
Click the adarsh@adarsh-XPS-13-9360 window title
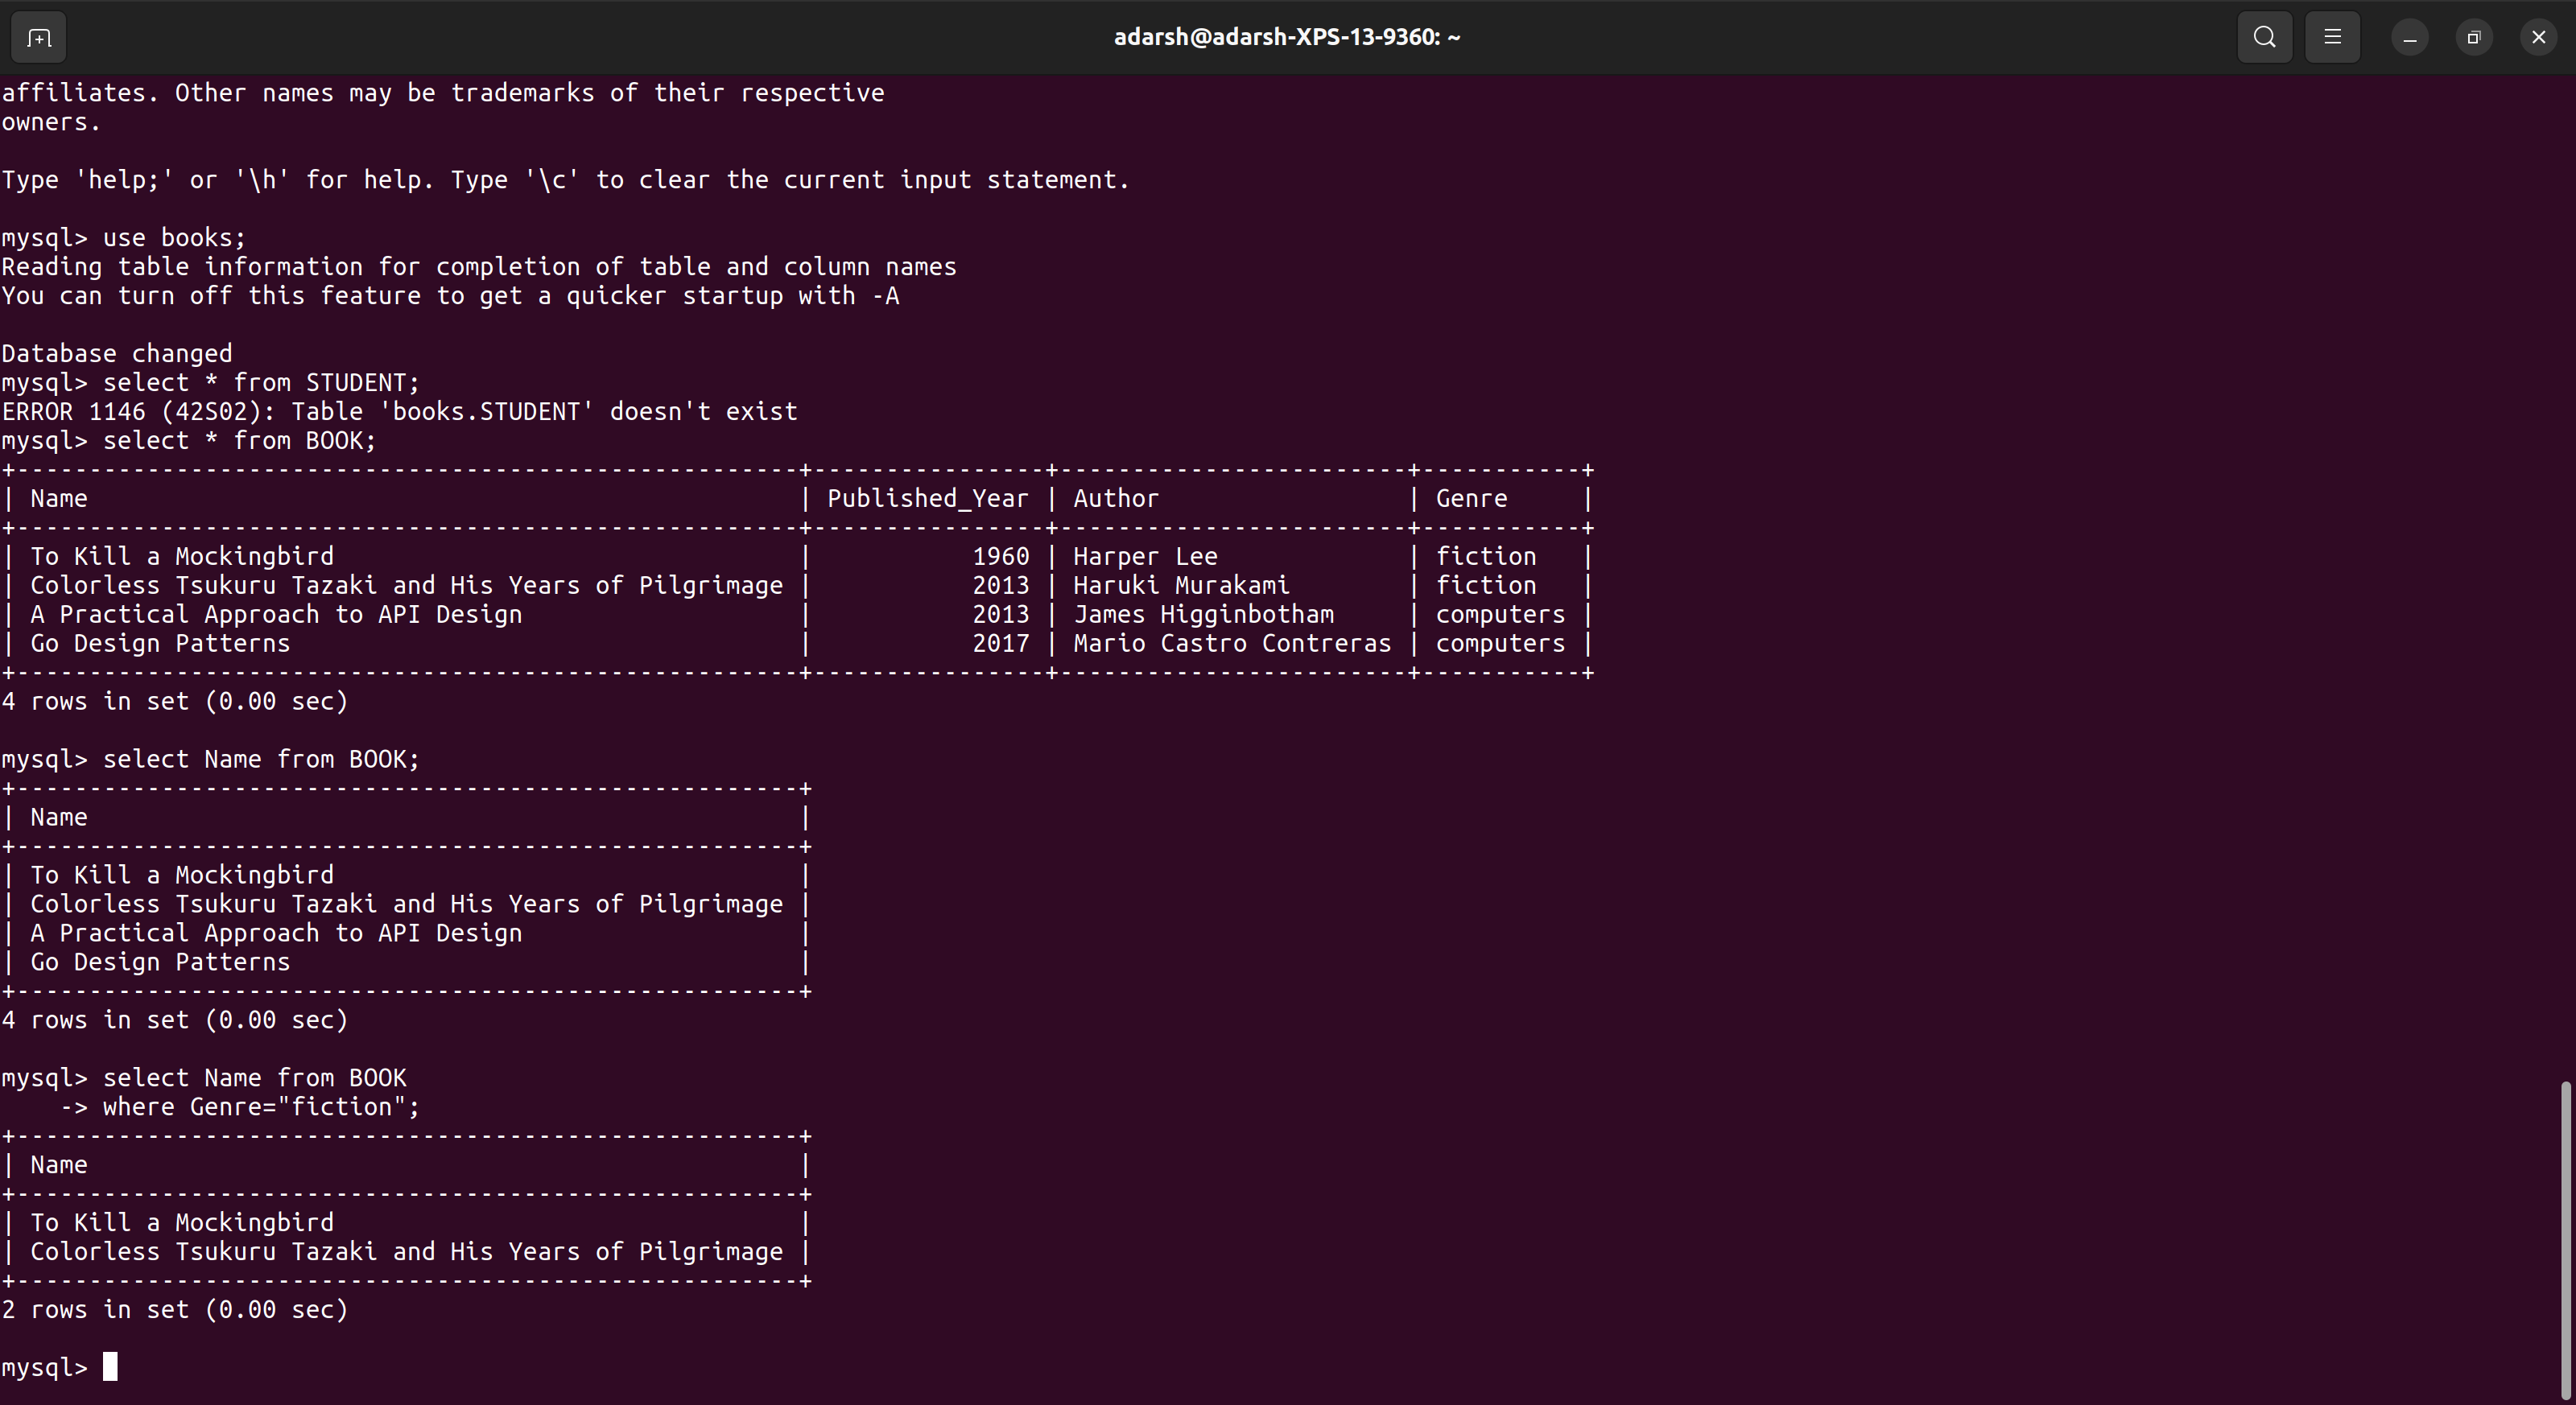point(1287,37)
